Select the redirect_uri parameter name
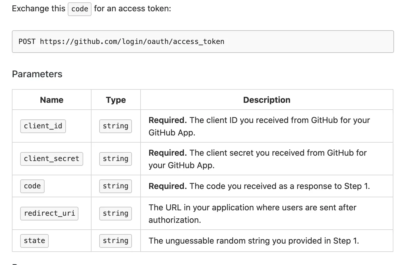The height and width of the screenshot is (265, 413). 49,213
